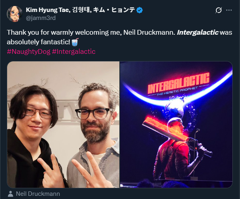Screen dimensions: 240x199
Task: Click Neil Druckmann's name in tweet text
Action: [x=149, y=32]
